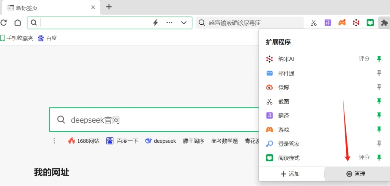Click the reading mode toolbar icon
Screen dimensions: 390x186
point(370,23)
